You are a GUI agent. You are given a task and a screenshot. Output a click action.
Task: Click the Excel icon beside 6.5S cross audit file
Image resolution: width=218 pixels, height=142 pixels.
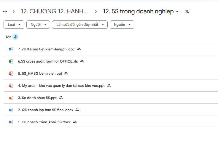click(x=11, y=61)
